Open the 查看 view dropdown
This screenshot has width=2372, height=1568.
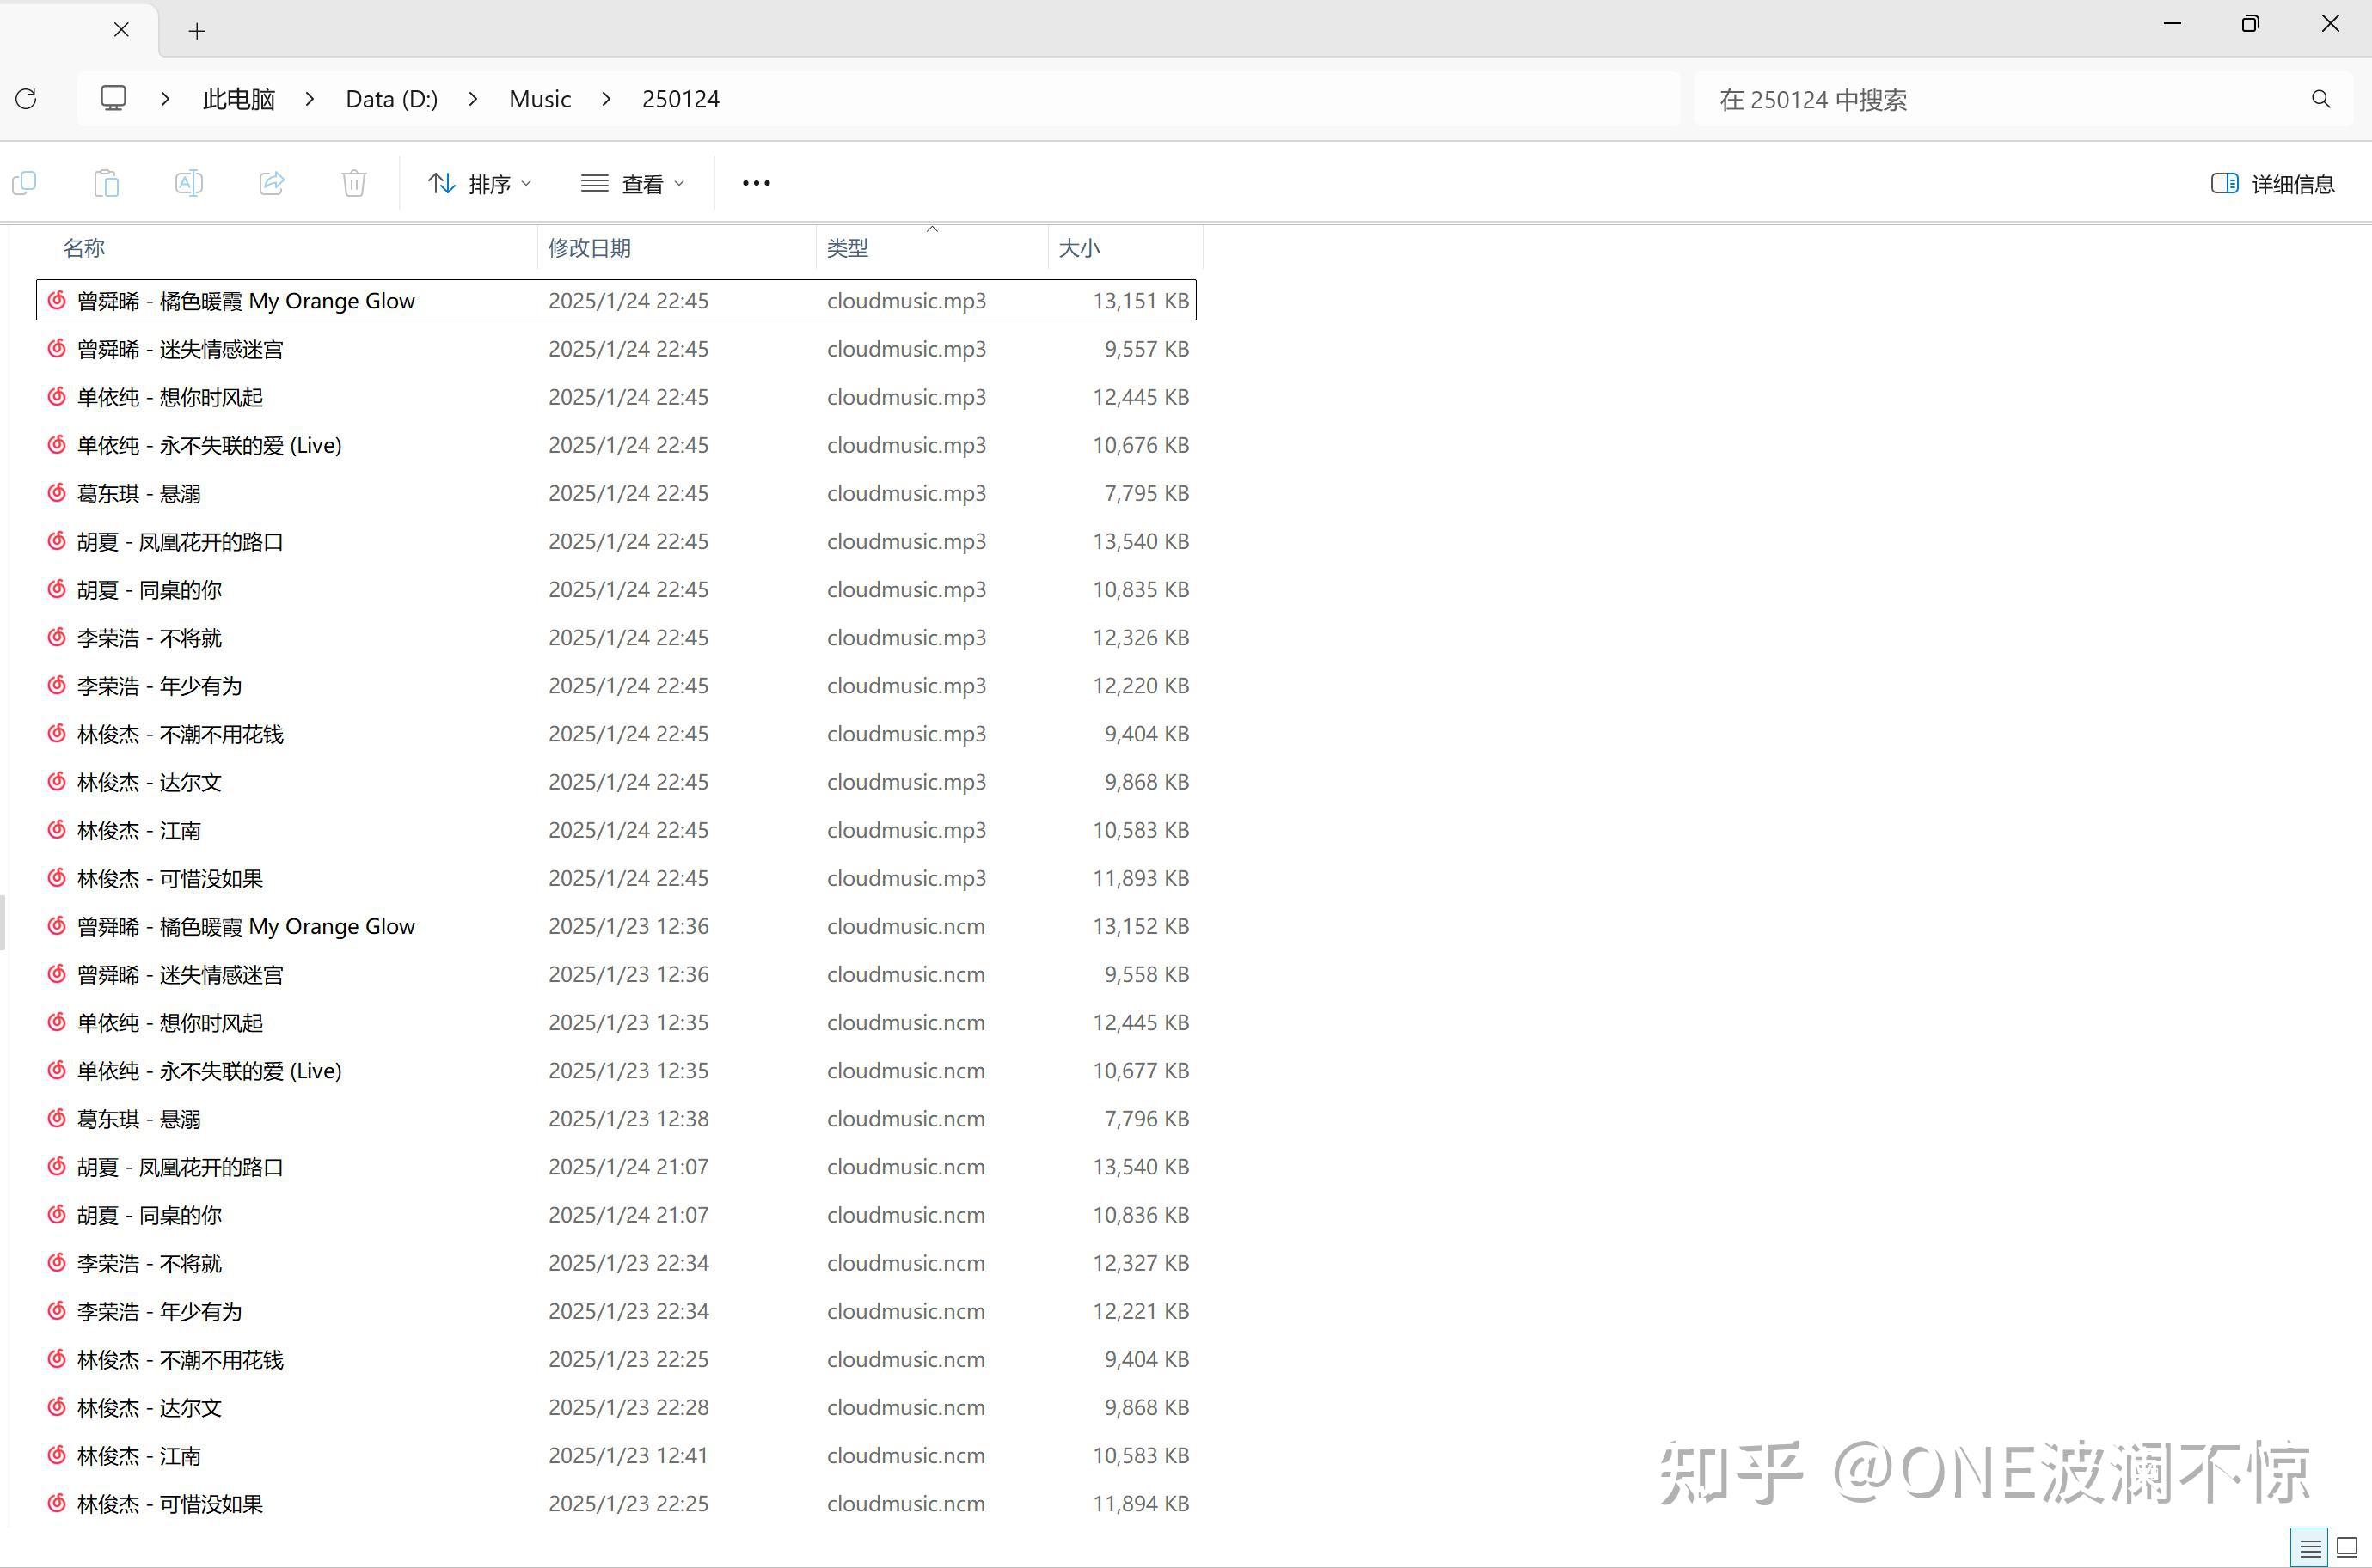pyautogui.click(x=632, y=182)
